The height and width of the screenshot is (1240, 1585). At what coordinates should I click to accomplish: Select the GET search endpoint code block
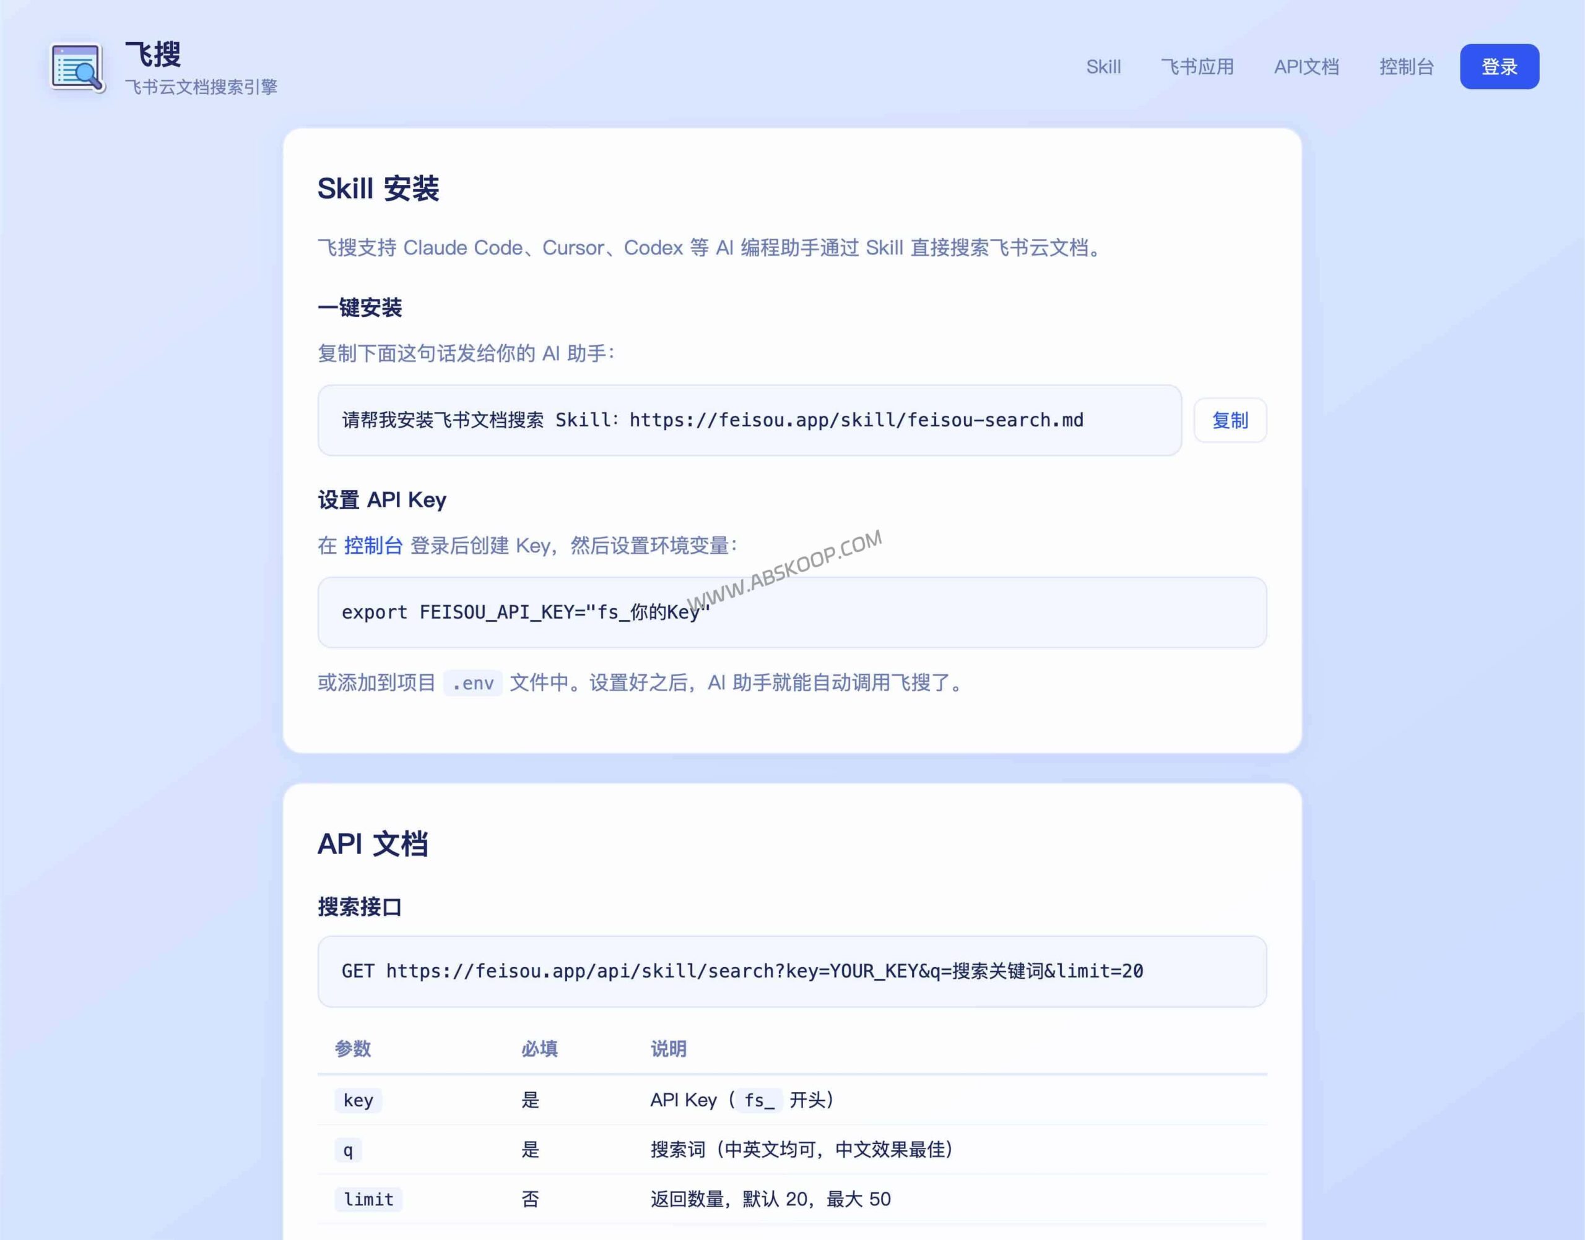(x=791, y=971)
